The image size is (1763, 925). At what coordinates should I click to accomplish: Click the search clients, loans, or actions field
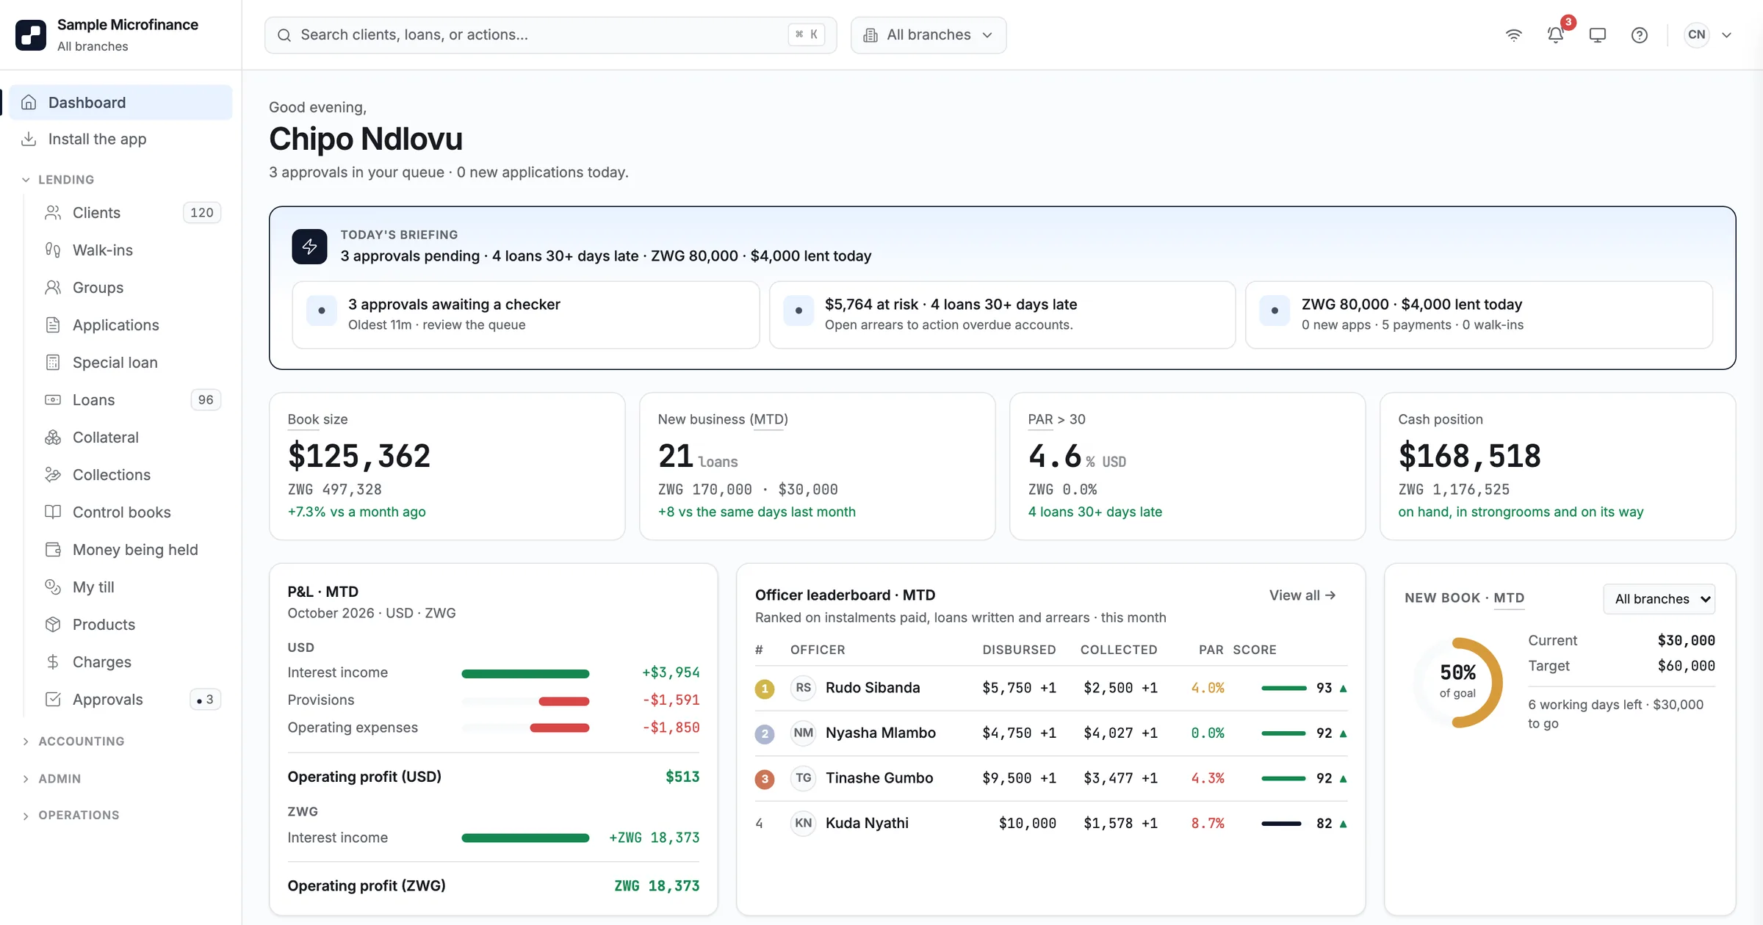tap(550, 35)
